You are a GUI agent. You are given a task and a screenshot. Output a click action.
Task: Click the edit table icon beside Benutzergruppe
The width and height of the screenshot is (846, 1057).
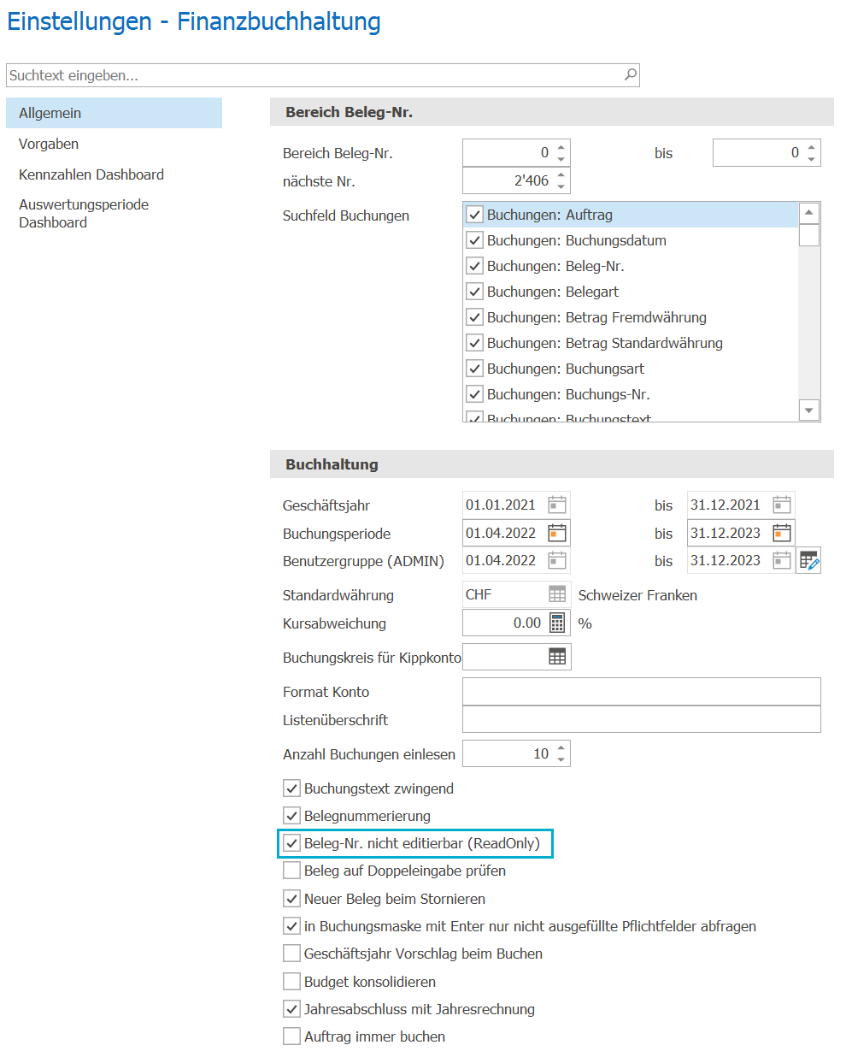pyautogui.click(x=808, y=560)
